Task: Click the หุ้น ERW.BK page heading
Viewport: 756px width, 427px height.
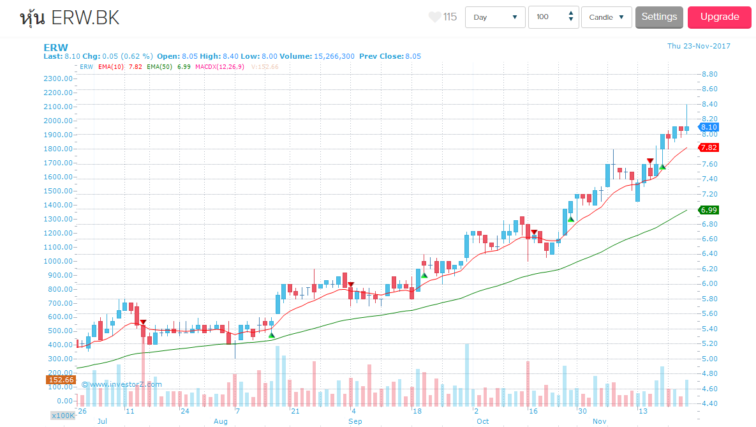Action: 70,19
